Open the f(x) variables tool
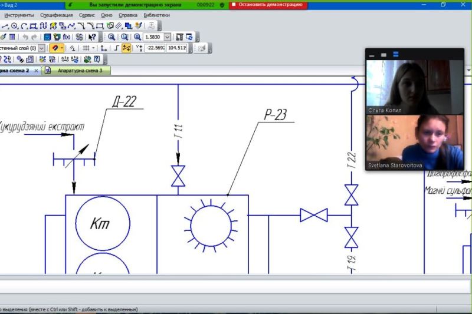Viewport: 472px width, 314px height. 66,37
